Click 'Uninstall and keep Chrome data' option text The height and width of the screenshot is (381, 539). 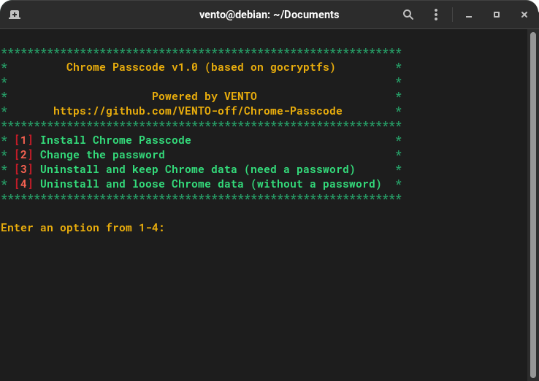coord(197,169)
